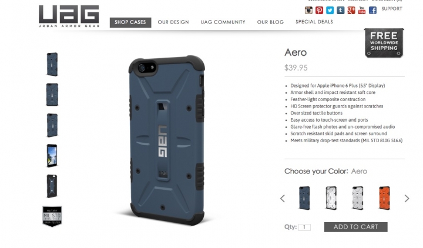Open the Pinterest social icon
The width and height of the screenshot is (423, 248).
pos(320,10)
